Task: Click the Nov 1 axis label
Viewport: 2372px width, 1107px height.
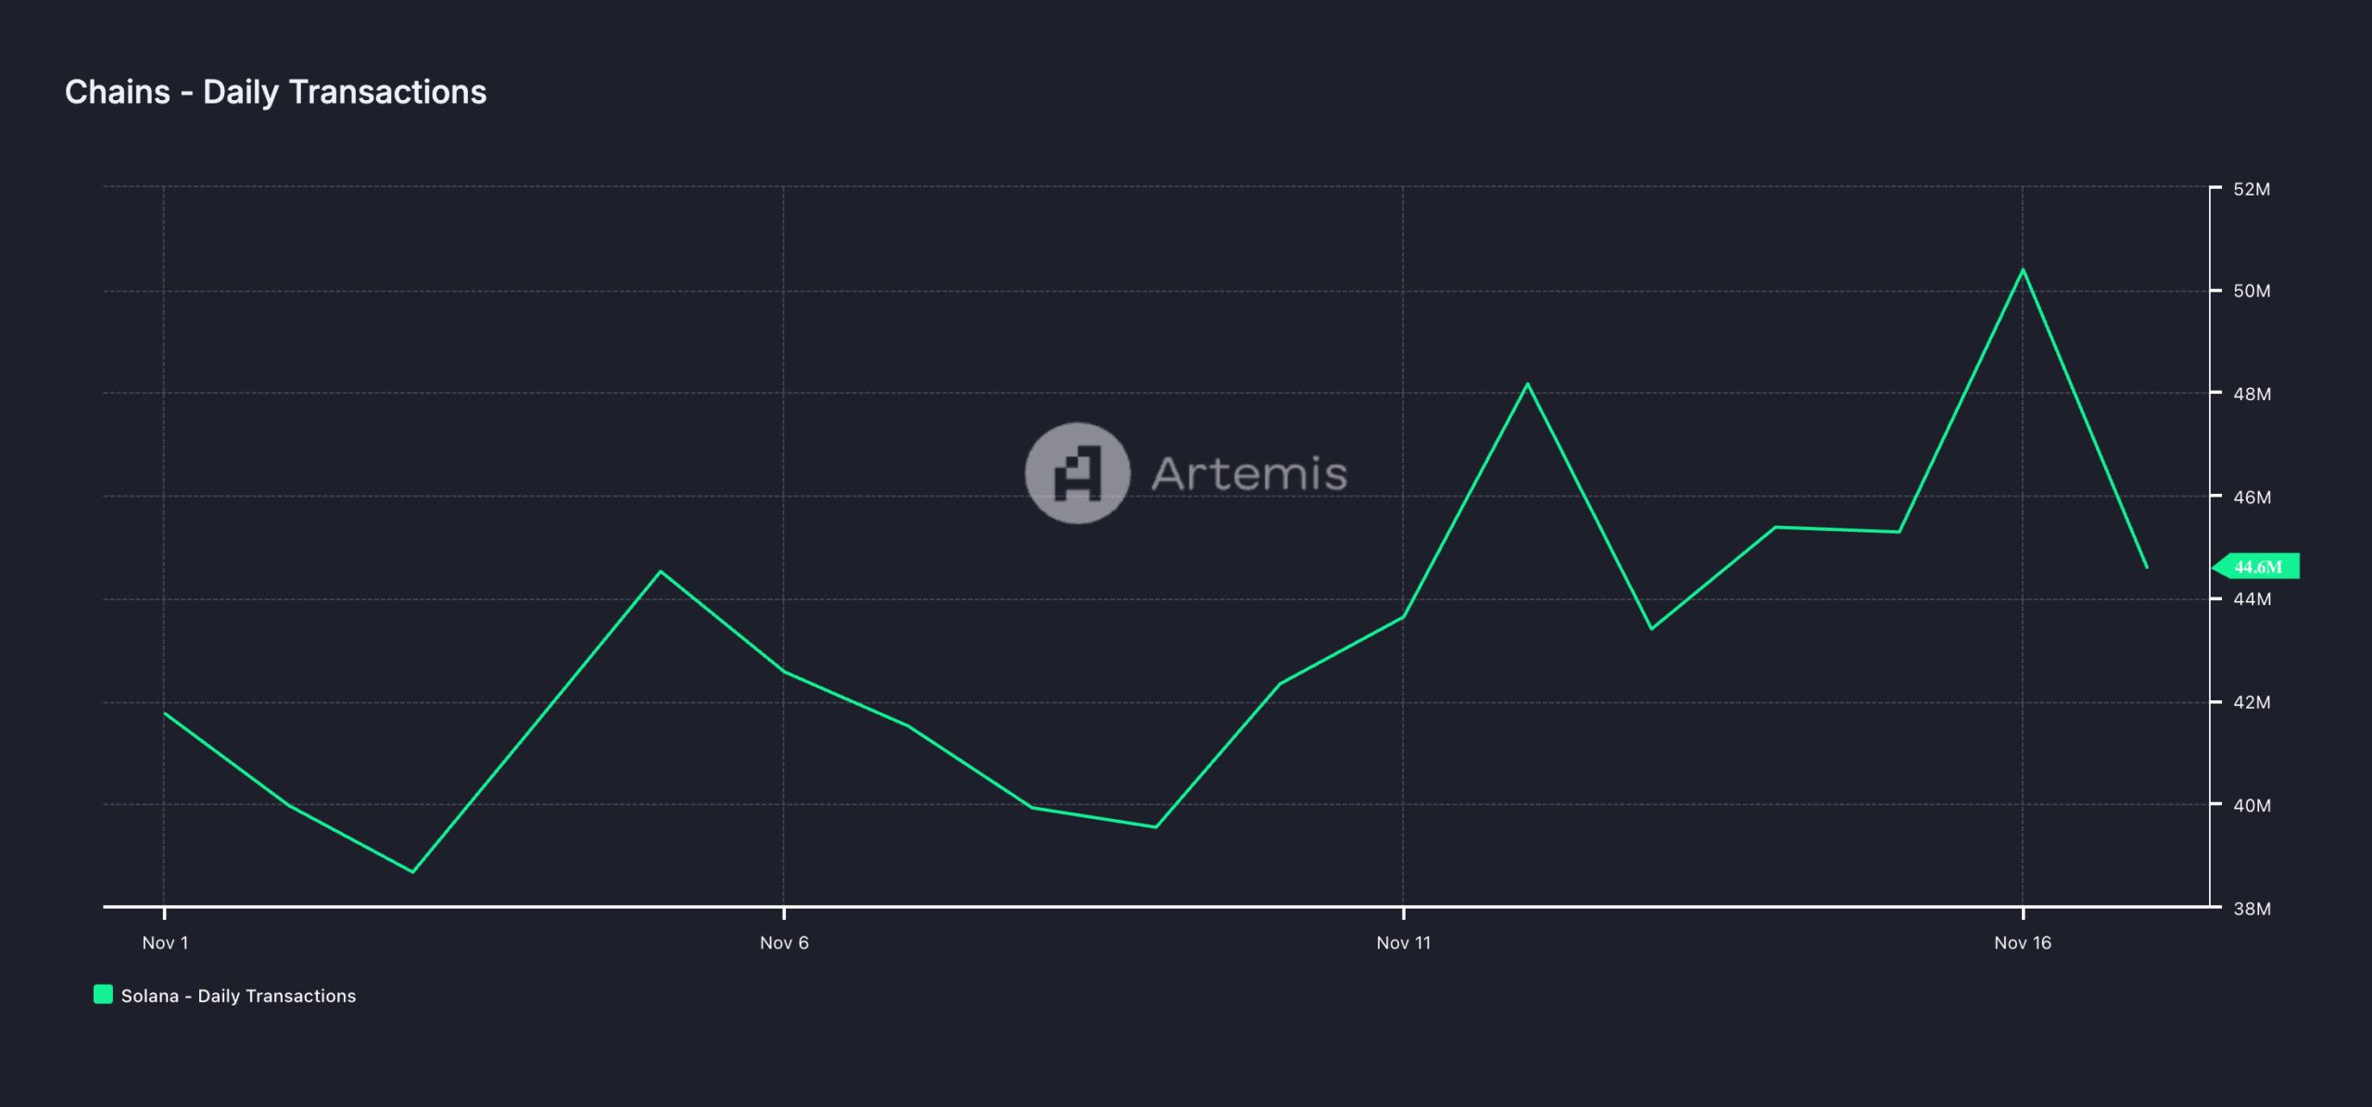Action: pyautogui.click(x=165, y=943)
